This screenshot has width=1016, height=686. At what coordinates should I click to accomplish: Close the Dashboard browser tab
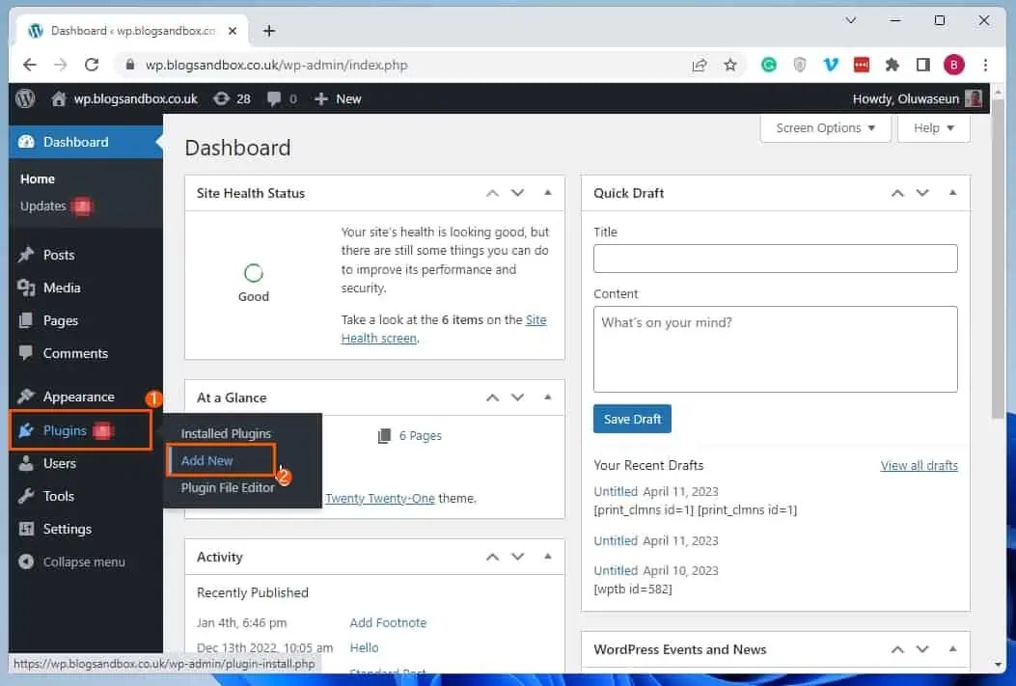point(233,31)
